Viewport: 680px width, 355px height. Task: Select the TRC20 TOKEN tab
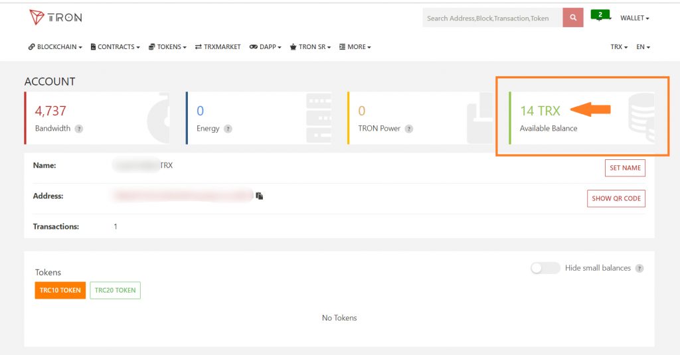(116, 291)
